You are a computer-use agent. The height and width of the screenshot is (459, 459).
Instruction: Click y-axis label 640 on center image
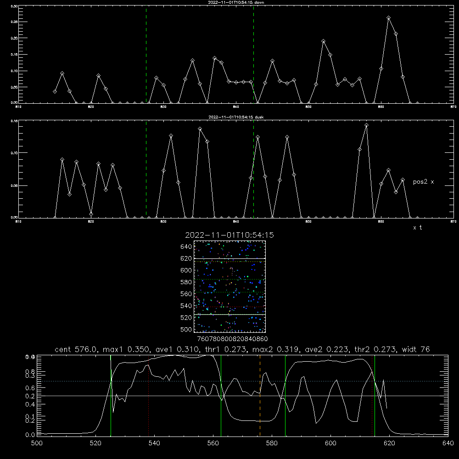pos(186,247)
